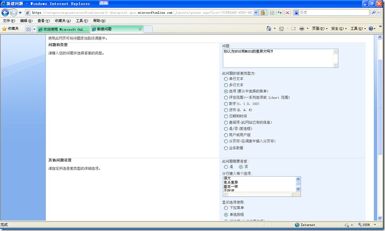Switch to 欢迎使用 Microsoft Onl... tab
Image resolution: width=385 pixels, height=231 pixels.
(x=63, y=30)
